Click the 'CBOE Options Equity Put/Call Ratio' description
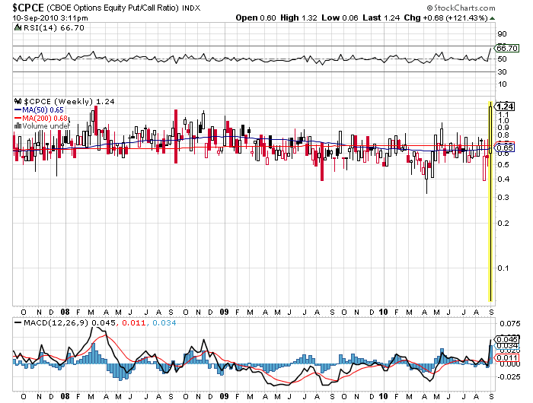The height and width of the screenshot is (403, 533). (x=113, y=8)
